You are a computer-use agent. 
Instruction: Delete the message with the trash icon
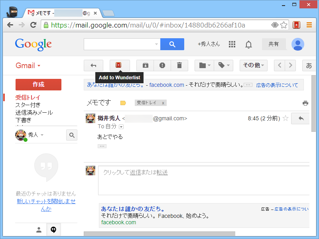point(179,65)
